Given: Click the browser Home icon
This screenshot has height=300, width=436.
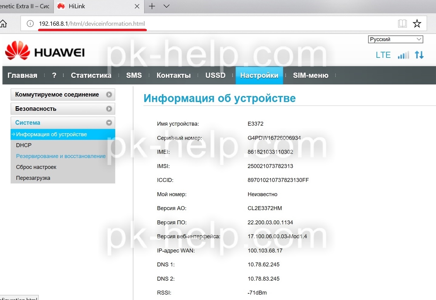Looking at the screenshot, I should pyautogui.click(x=3, y=23).
